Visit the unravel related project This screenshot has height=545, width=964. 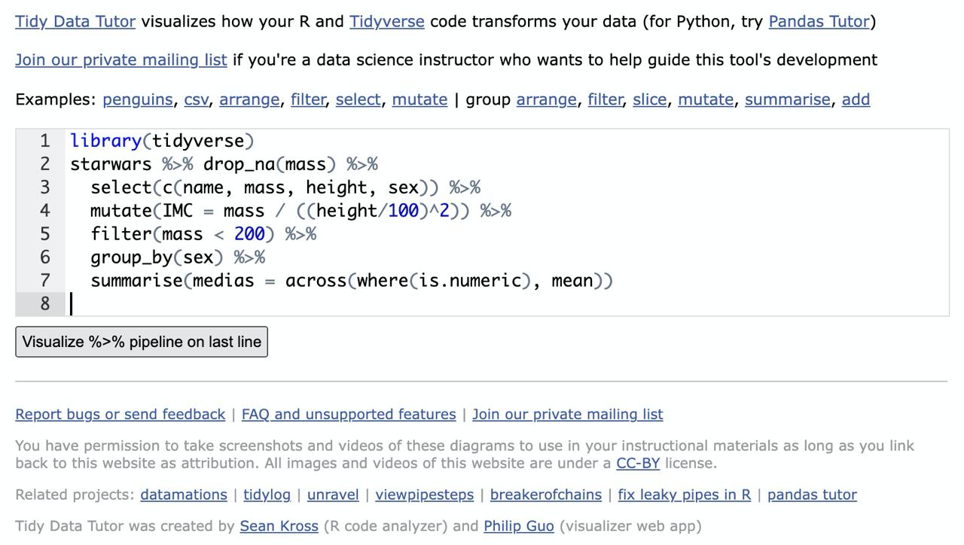[x=333, y=495]
